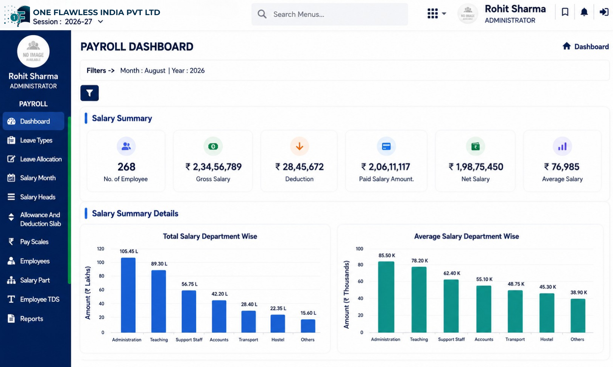Expand the apps grid dropdown arrow
Viewport: 613px width, 367px height.
tap(444, 14)
